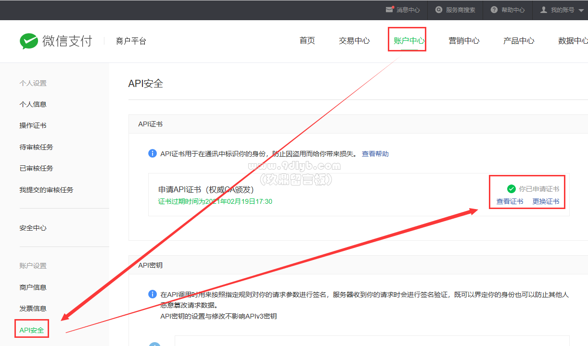Viewport: 588px width, 346px height.
Task: Click the API密钥 section header
Action: pyautogui.click(x=150, y=265)
